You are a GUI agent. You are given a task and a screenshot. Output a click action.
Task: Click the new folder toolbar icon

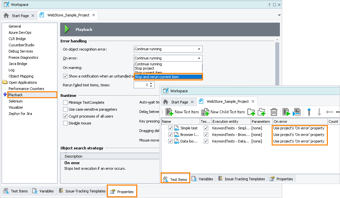251,112
